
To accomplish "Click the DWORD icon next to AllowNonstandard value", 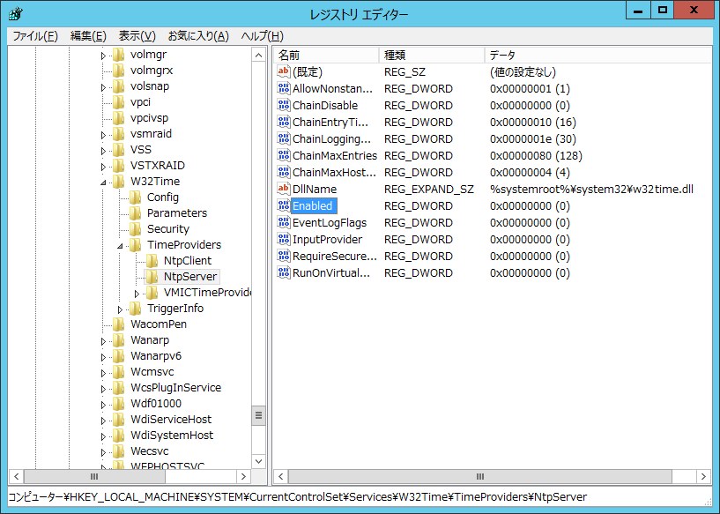I will click(x=284, y=89).
